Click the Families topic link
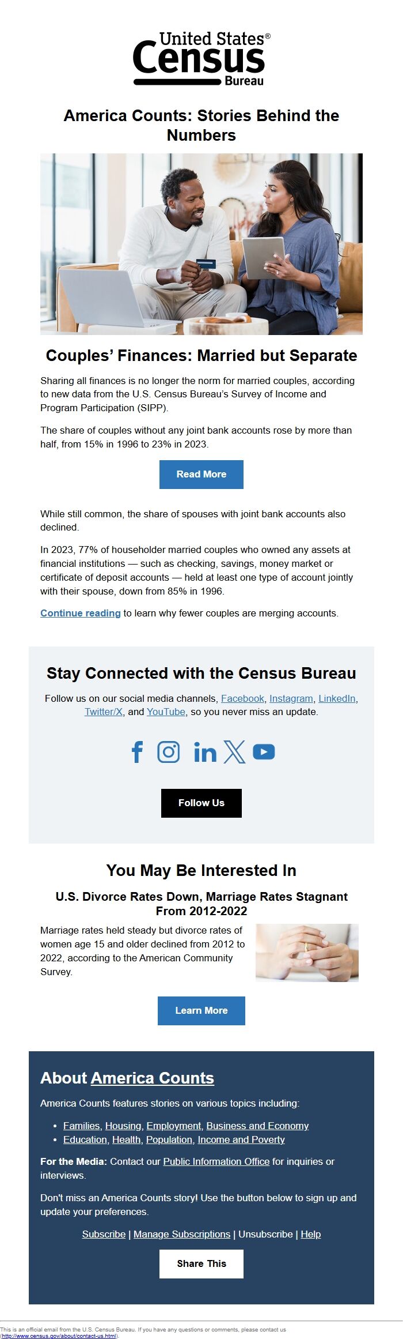This screenshot has width=403, height=1339. (x=81, y=1125)
